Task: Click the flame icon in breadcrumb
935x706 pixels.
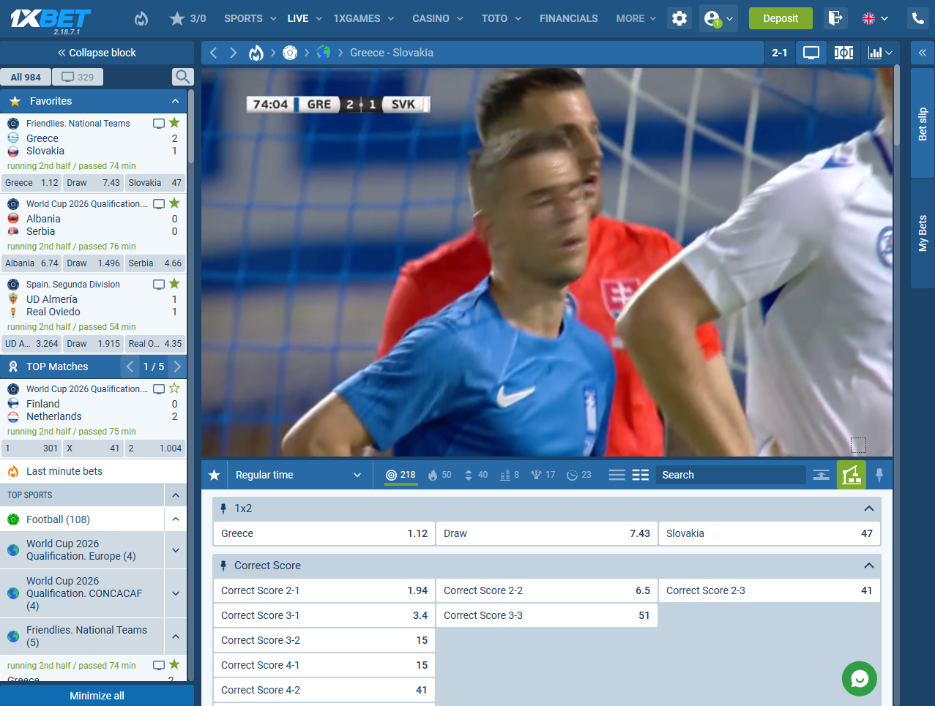Action: pos(256,53)
